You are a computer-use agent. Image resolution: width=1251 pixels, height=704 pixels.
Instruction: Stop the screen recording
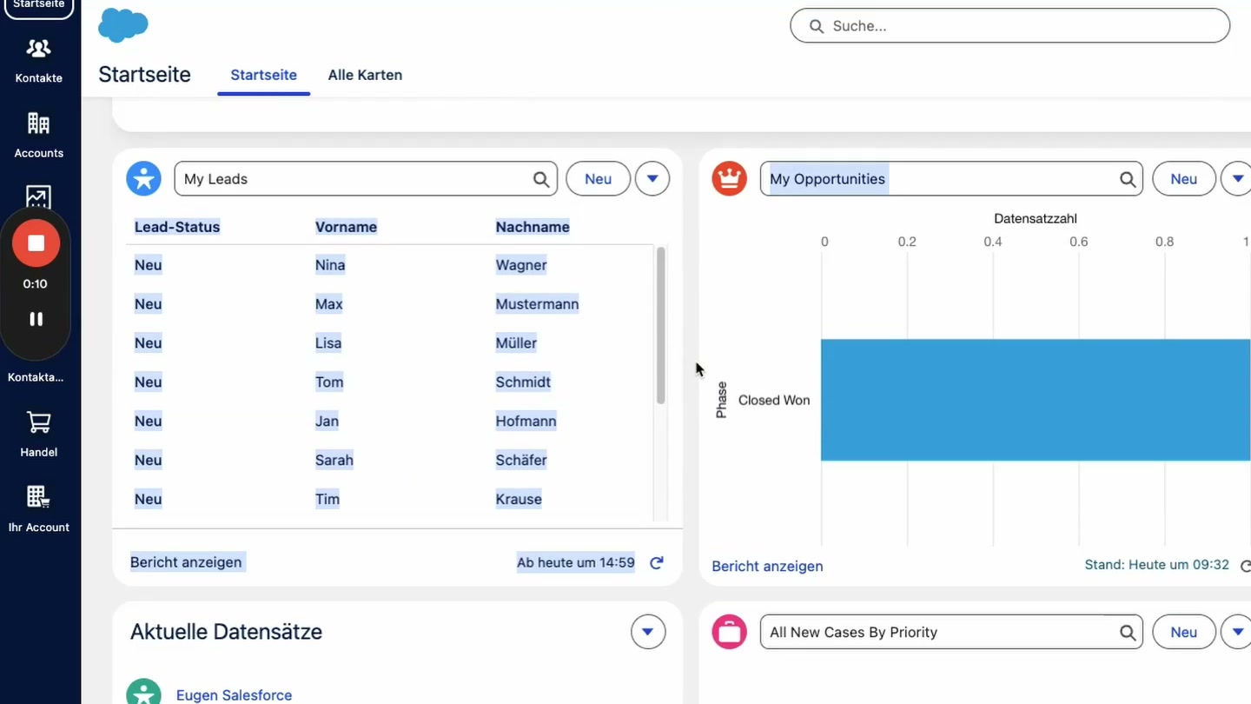point(36,243)
